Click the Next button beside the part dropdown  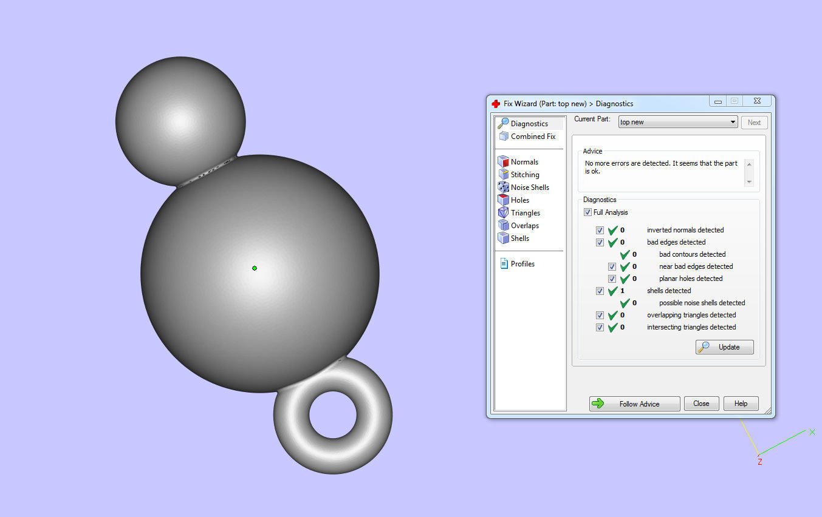tap(754, 122)
